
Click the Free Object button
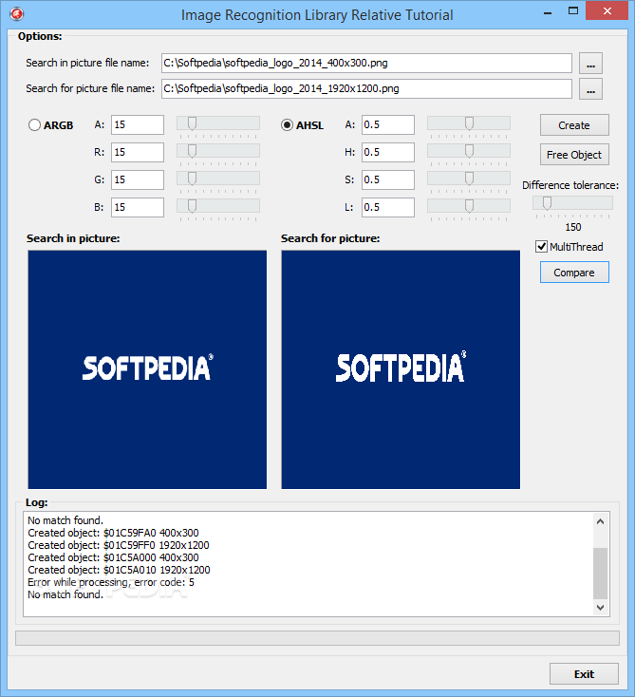pyautogui.click(x=574, y=155)
